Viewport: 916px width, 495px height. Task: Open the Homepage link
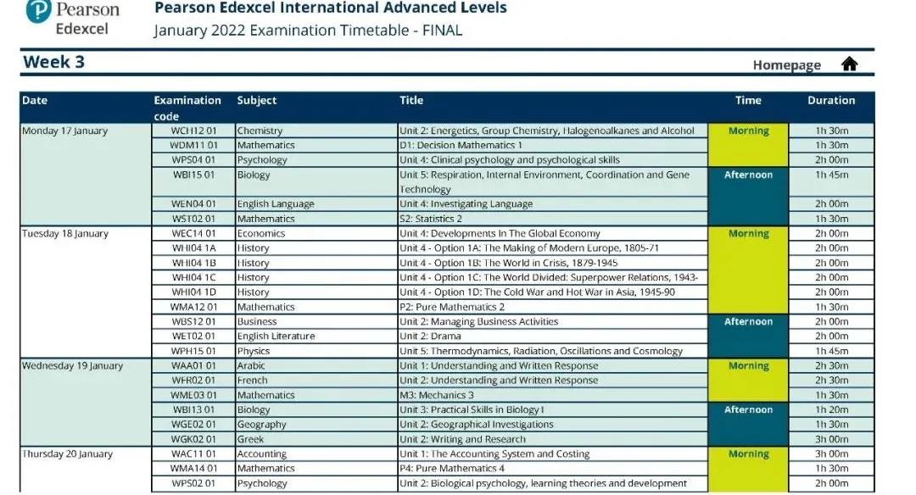786,64
